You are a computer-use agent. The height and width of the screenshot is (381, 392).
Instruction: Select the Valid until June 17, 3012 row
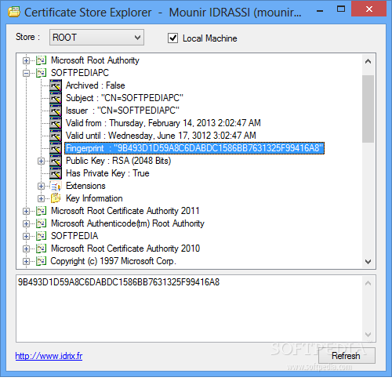pyautogui.click(x=161, y=136)
